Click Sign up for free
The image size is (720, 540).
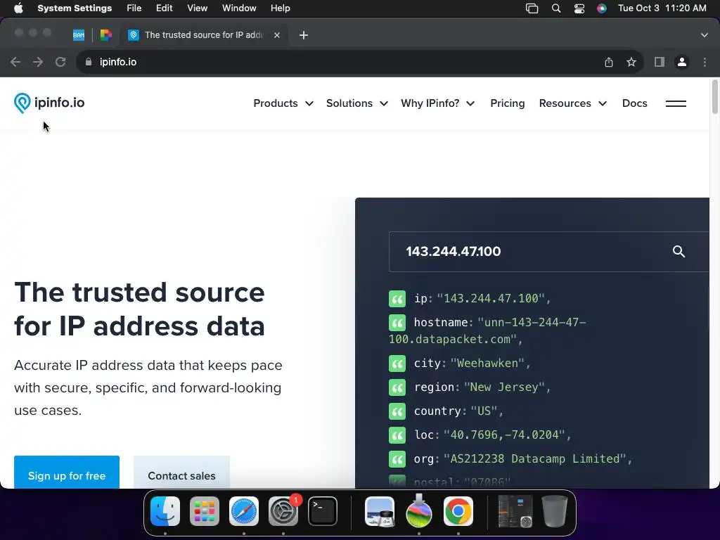pyautogui.click(x=67, y=472)
